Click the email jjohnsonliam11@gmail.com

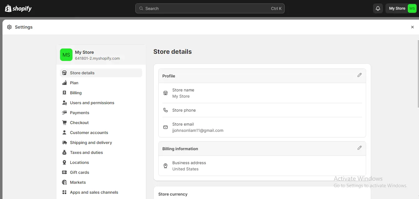click(198, 131)
